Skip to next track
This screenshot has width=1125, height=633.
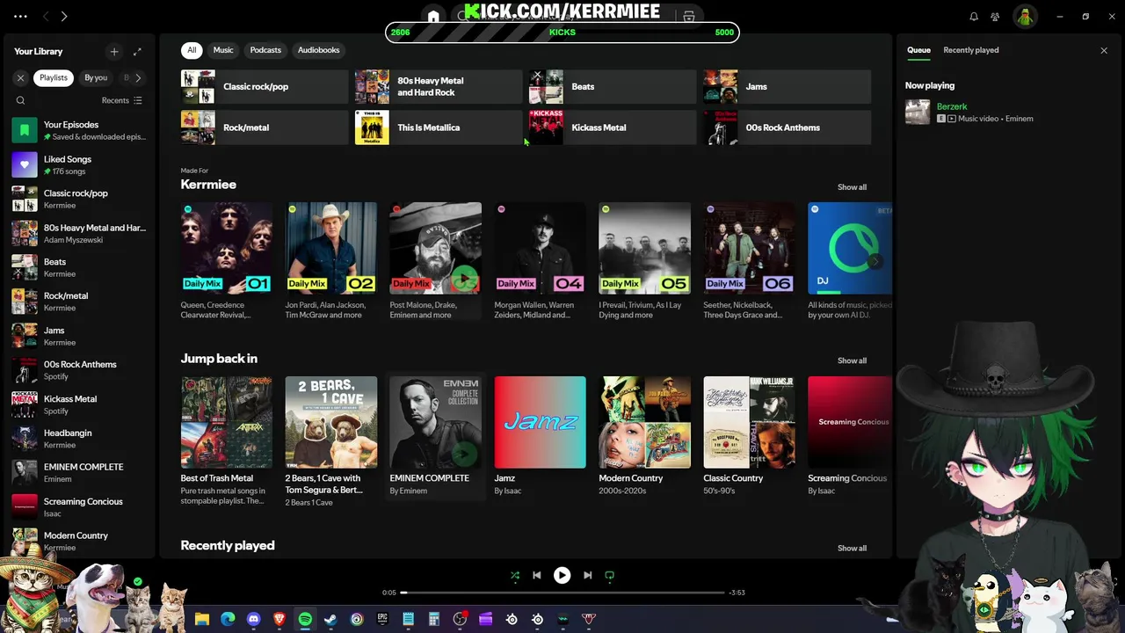tap(587, 575)
